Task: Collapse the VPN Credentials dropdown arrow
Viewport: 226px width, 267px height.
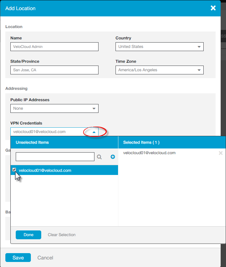Action: (94, 132)
